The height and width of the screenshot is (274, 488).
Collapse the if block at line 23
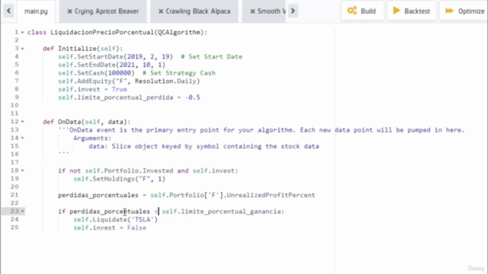click(x=22, y=212)
